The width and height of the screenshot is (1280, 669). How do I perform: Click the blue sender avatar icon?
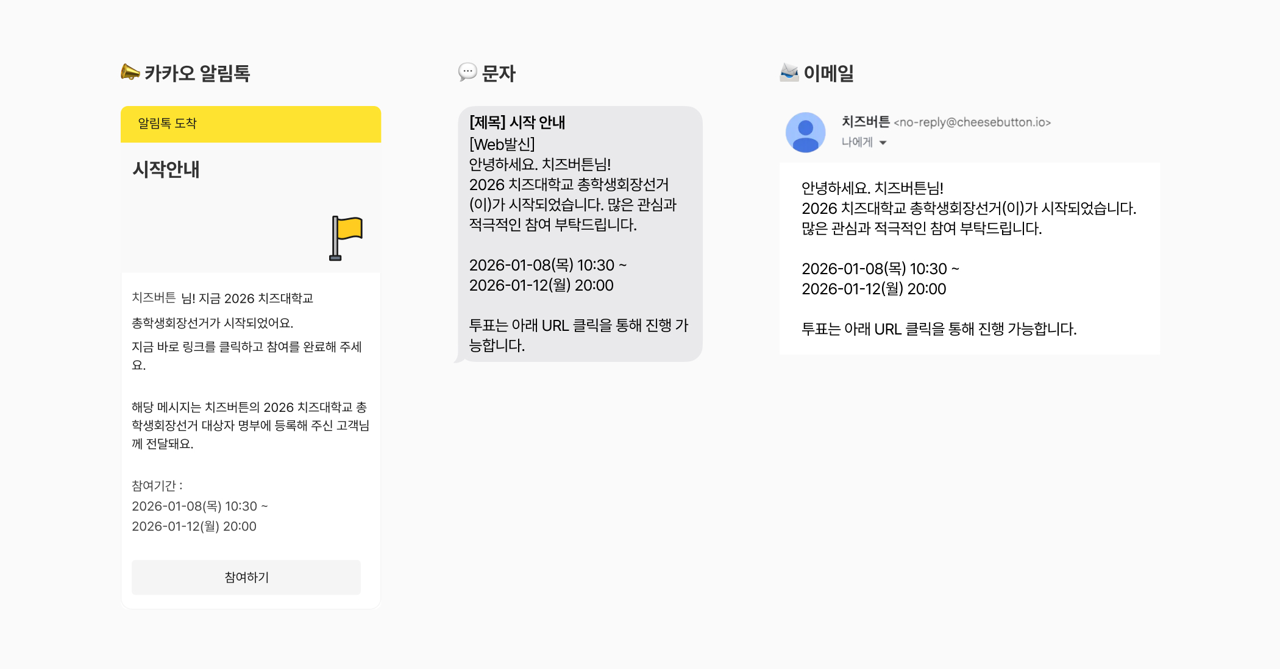pyautogui.click(x=805, y=132)
